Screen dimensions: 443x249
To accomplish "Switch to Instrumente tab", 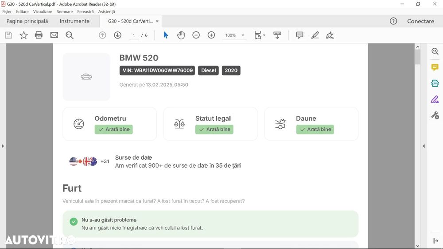I will 74,21.
